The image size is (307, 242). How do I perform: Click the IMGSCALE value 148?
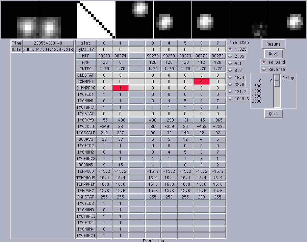(185, 133)
